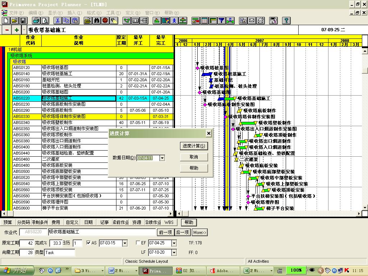This screenshot has height=276, width=368.
Task: Click the 尚需工期 field showing 28
Action: 27,253
